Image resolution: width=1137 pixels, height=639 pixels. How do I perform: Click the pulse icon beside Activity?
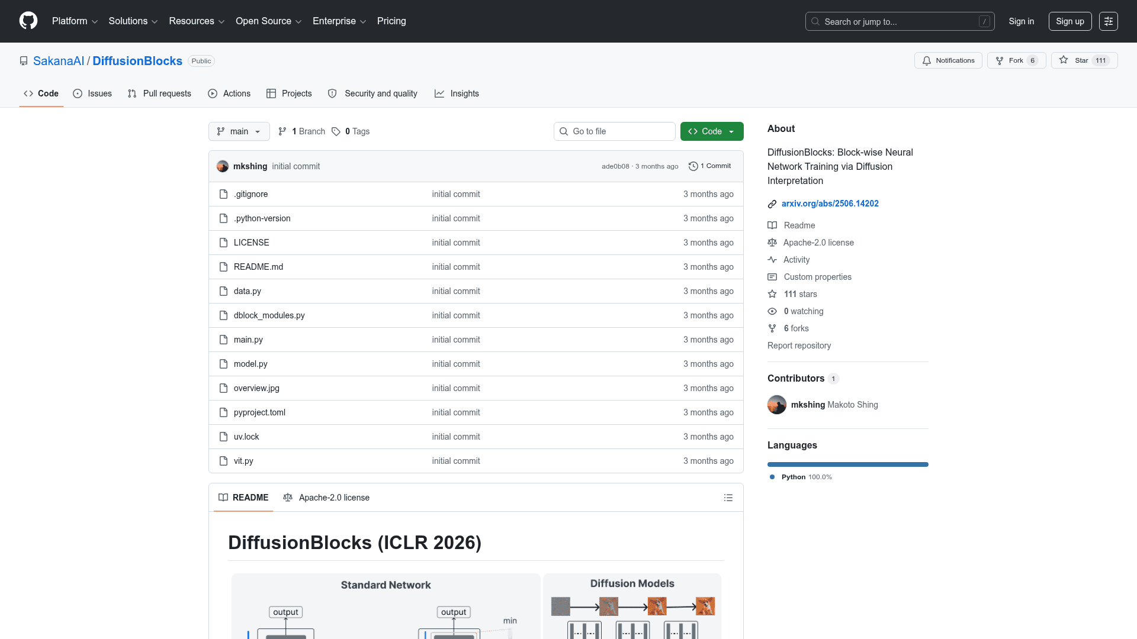click(772, 260)
